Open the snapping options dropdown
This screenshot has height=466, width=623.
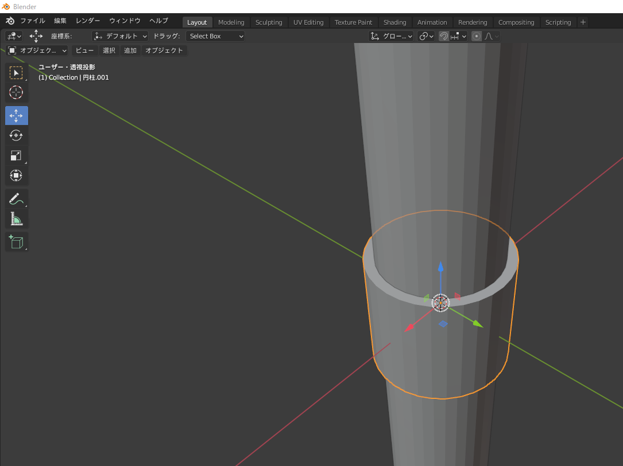[x=459, y=37]
